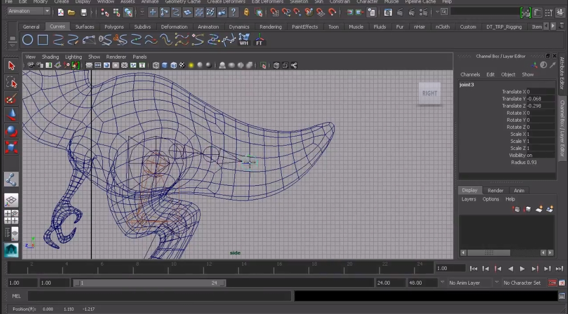Click the Render tab in the Layer Editor
Screen dimensions: 568x314
click(495, 191)
